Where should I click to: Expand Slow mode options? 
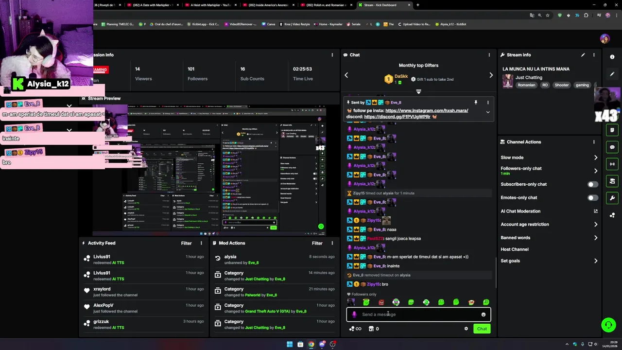pos(596,157)
